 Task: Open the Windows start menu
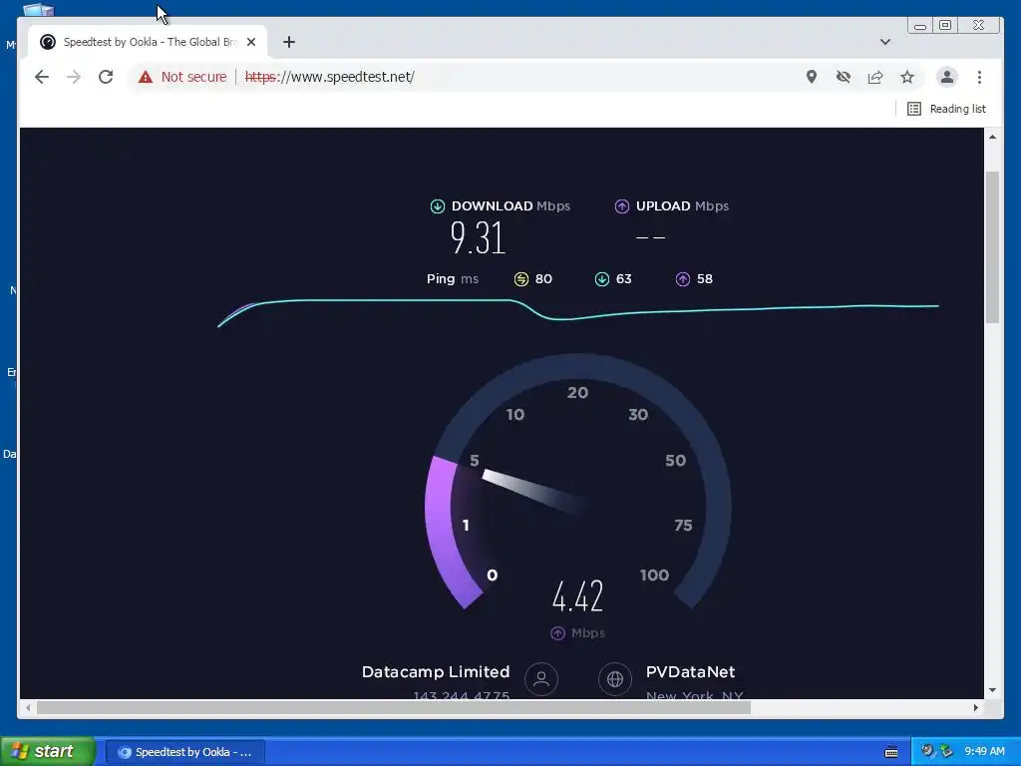47,752
